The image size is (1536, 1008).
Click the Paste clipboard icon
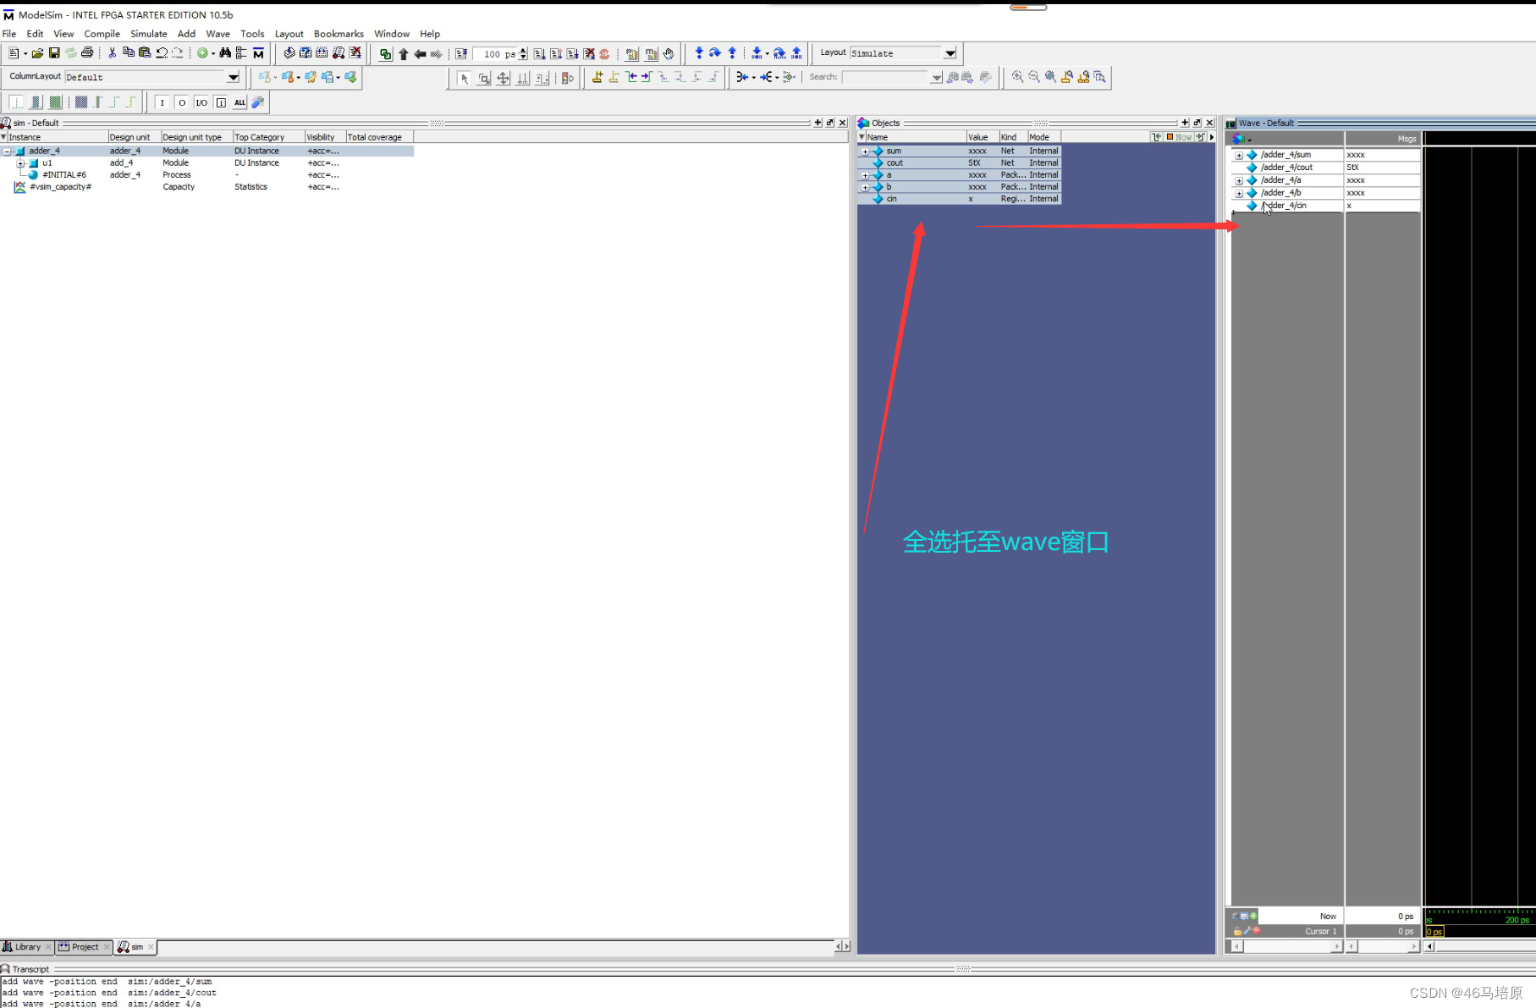tap(145, 53)
